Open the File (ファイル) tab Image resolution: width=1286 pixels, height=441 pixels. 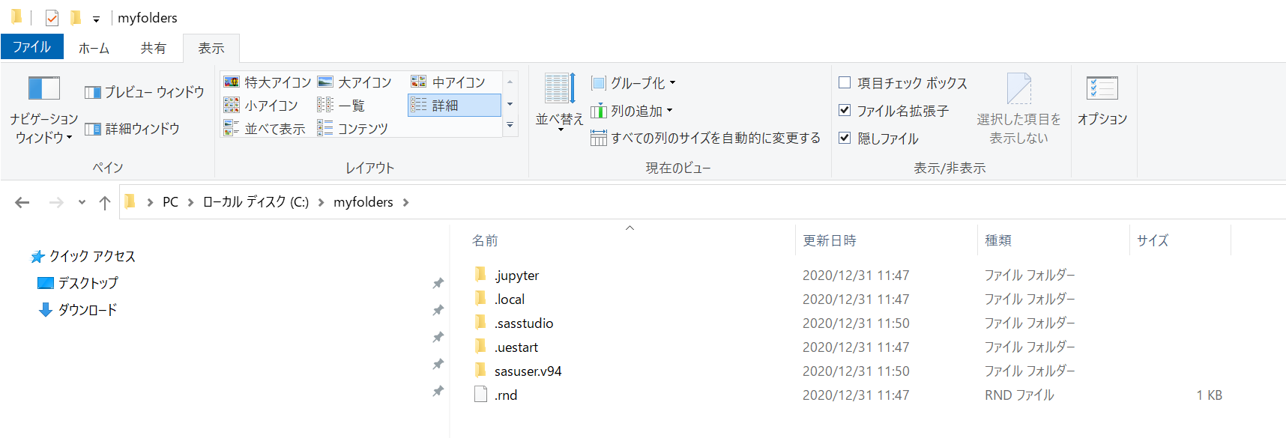pyautogui.click(x=32, y=46)
